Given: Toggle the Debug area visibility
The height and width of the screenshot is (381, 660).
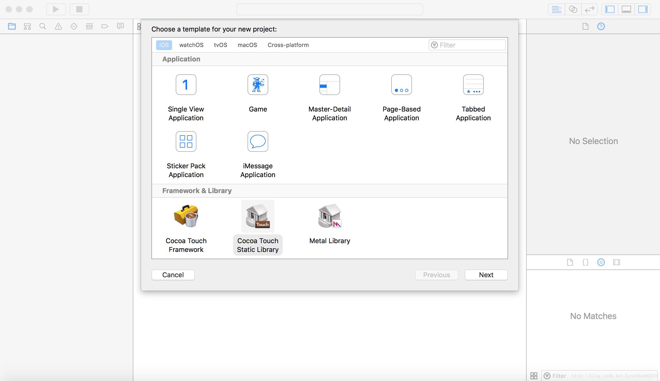Looking at the screenshot, I should (x=626, y=9).
